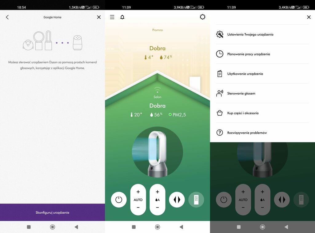Open Kup części i akcesoria menu item
The width and height of the screenshot is (315, 233).
tap(262, 113)
